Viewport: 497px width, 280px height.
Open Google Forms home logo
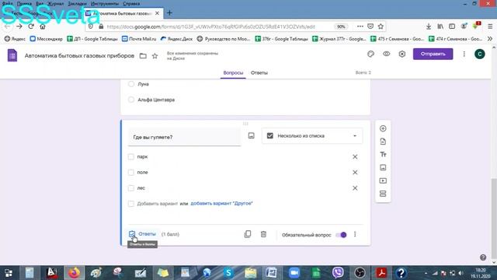point(12,55)
